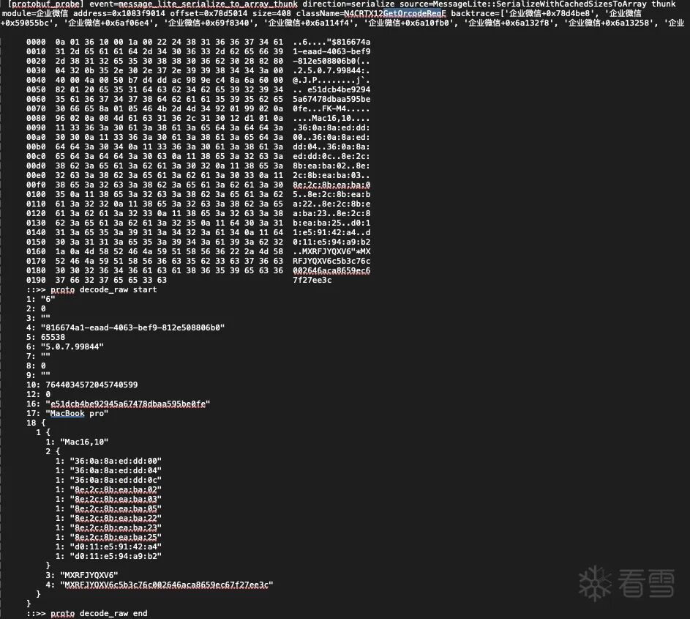Click the hex dump offset 0080
Image resolution: width=690 pixels, height=619 pixels.
tap(36, 118)
